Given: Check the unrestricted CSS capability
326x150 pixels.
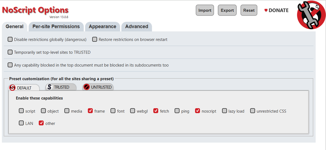Looking at the screenshot, I should click(253, 111).
